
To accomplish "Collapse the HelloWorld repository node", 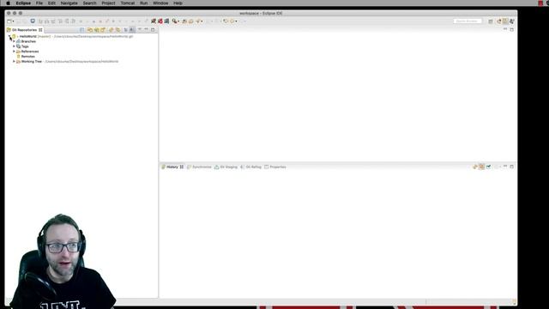I will [x=9, y=36].
